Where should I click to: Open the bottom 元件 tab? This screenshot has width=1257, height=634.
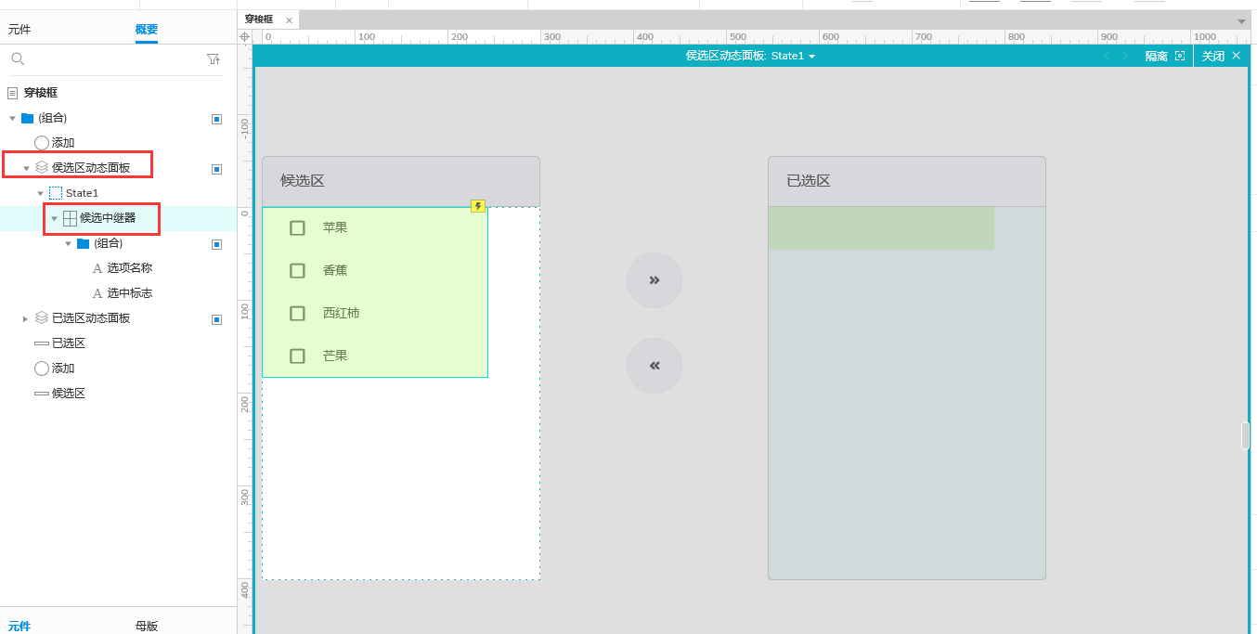pyautogui.click(x=19, y=626)
